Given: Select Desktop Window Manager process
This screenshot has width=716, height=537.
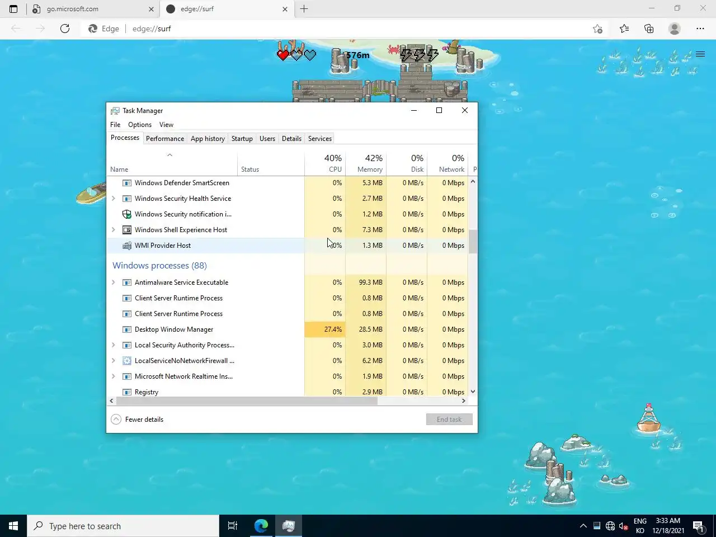Looking at the screenshot, I should pos(287,329).
